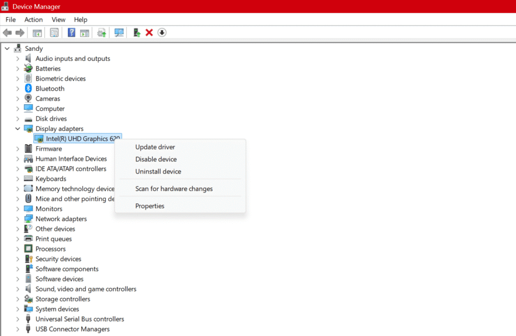
Task: Click the Back navigation arrow
Action: (7, 32)
